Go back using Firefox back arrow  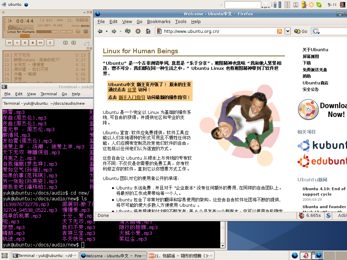[100, 32]
